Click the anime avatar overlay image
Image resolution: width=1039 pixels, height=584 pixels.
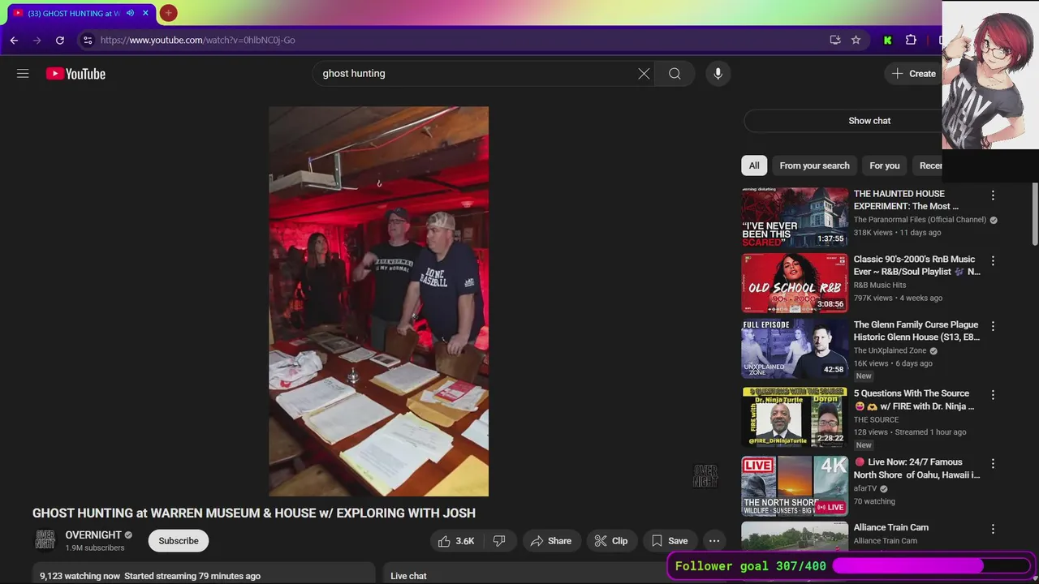tap(990, 75)
